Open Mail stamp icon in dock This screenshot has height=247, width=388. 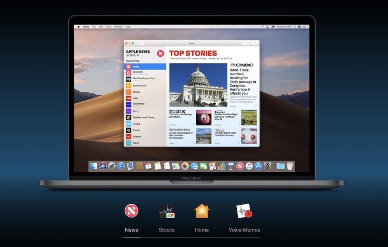(130, 166)
